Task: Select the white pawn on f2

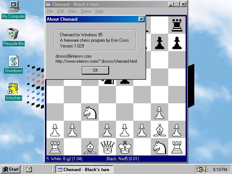Action: pos(142,130)
